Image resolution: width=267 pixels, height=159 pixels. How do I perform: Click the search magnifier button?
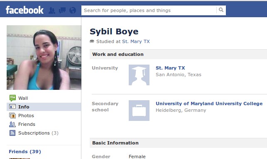pyautogui.click(x=221, y=10)
